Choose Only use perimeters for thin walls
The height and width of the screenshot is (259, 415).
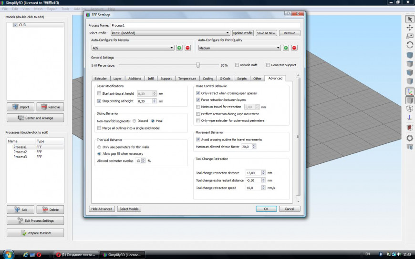(x=99, y=147)
